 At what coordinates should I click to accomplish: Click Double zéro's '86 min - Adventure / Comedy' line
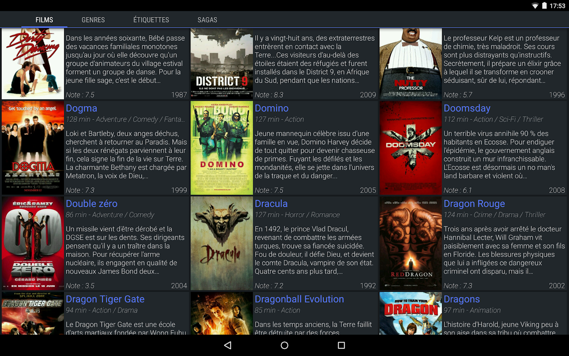[110, 215]
